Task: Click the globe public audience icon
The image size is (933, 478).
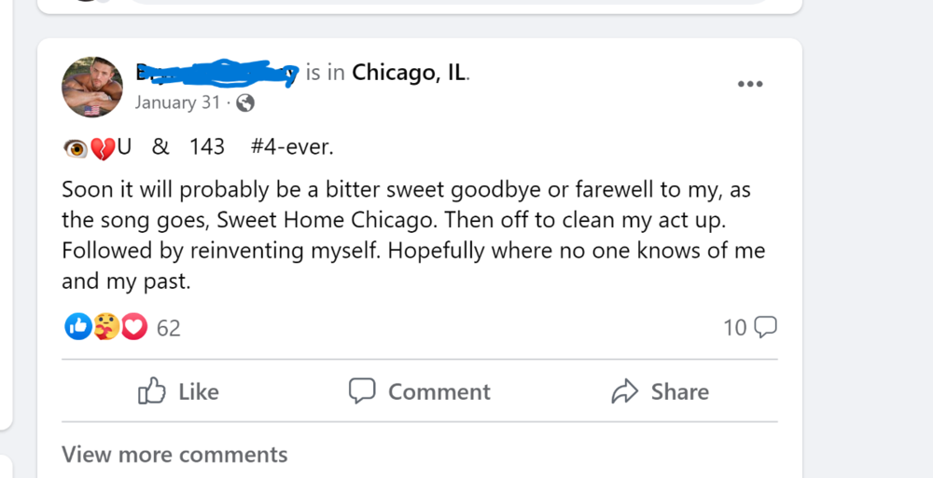Action: tap(245, 103)
